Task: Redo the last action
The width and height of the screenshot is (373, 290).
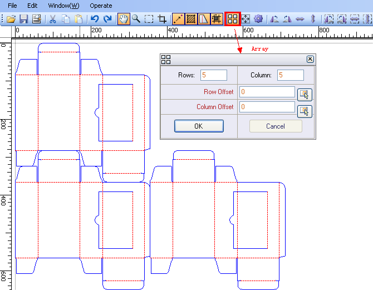Action: pyautogui.click(x=107, y=19)
